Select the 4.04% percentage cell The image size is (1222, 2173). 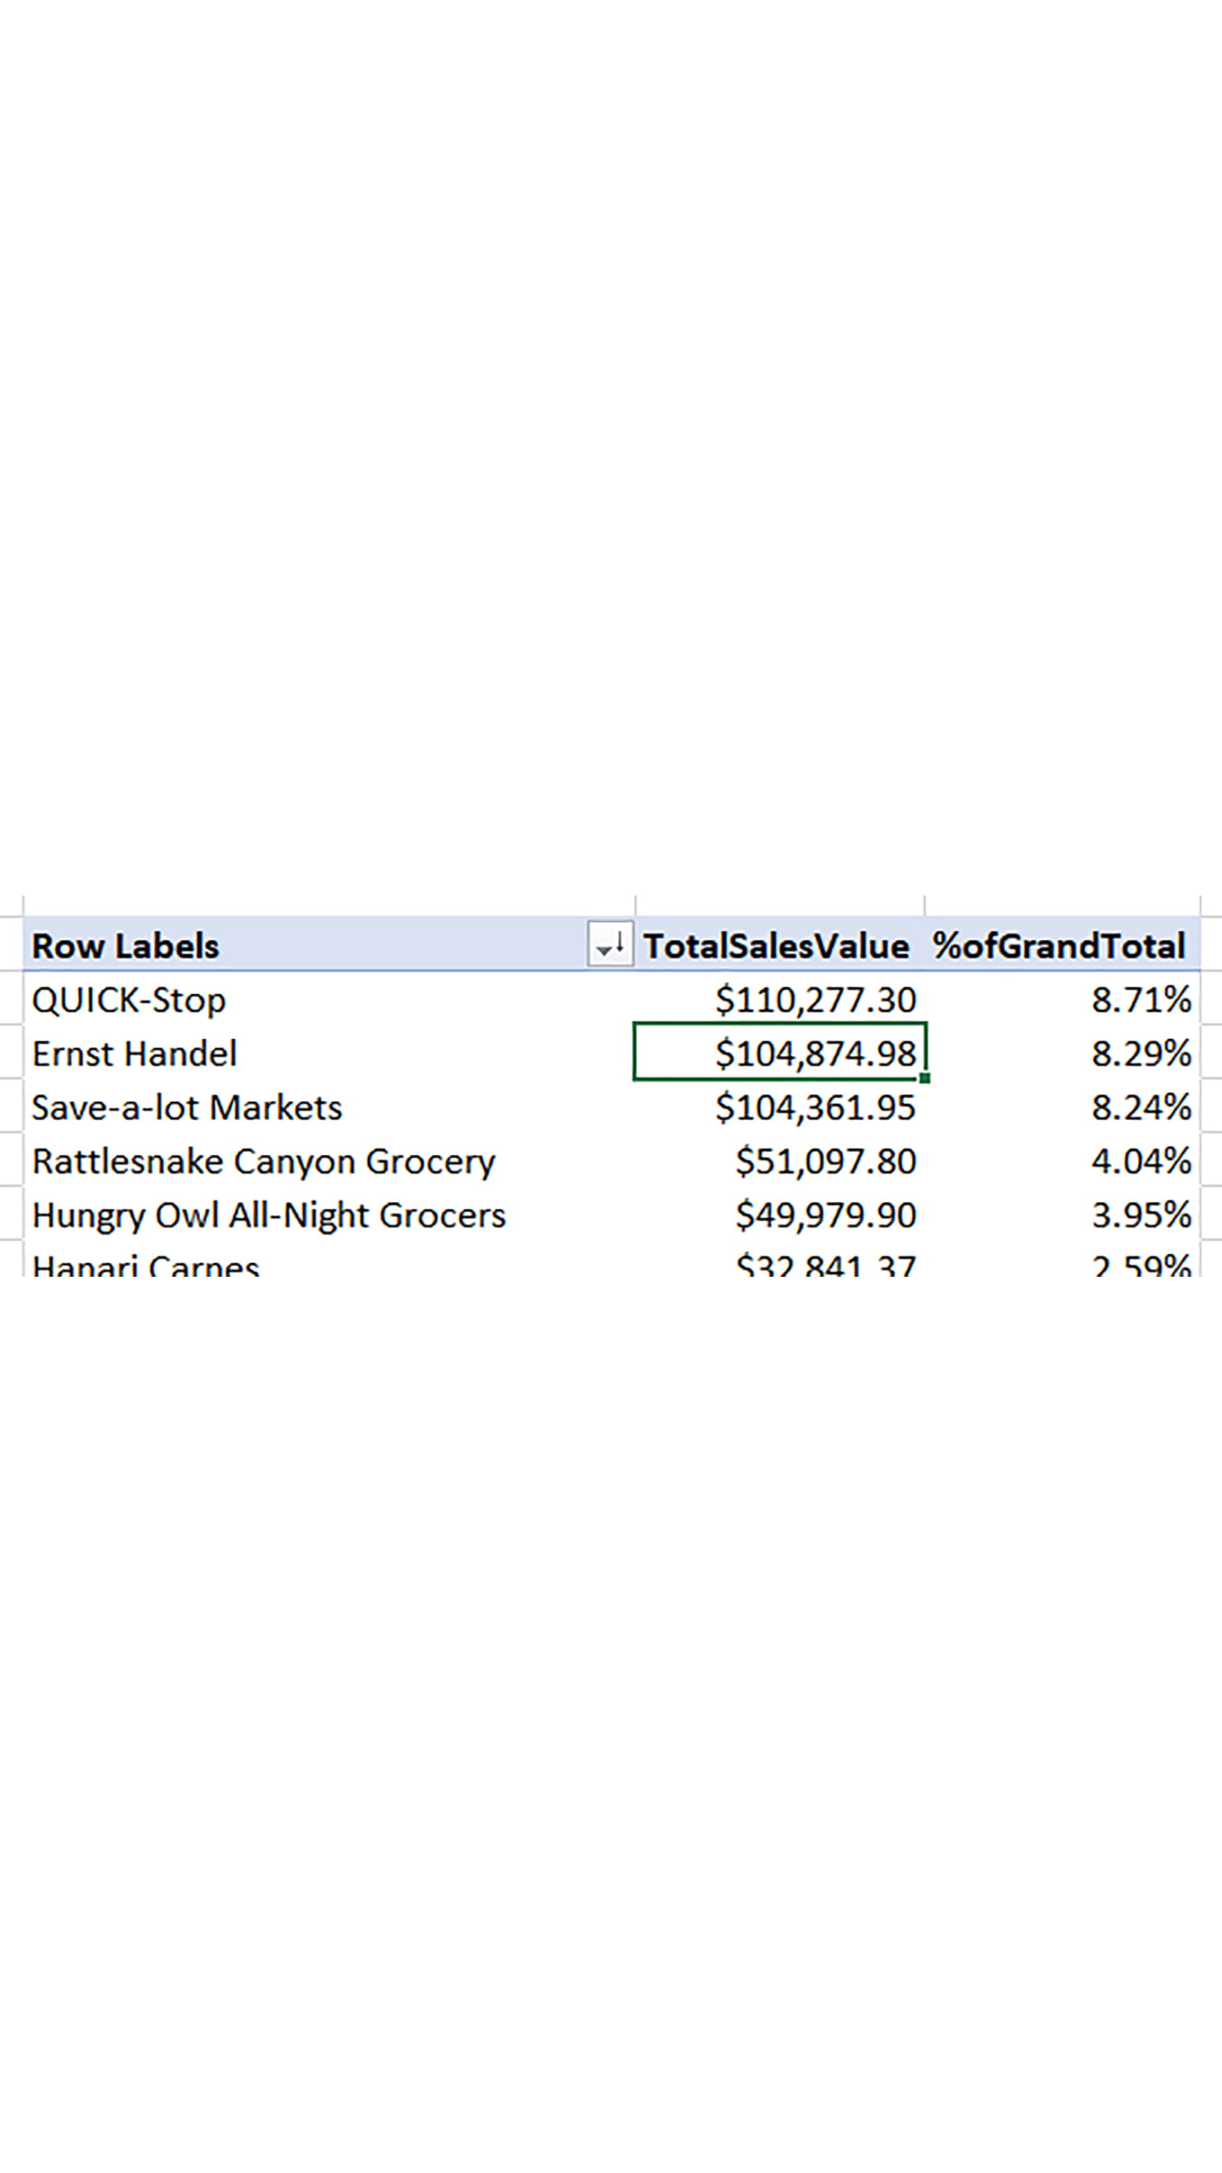click(x=1141, y=1161)
